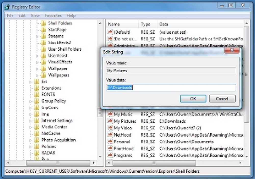The width and height of the screenshot is (255, 179).
Task: Click the Internet Settings folder icon
Action: (37, 121)
